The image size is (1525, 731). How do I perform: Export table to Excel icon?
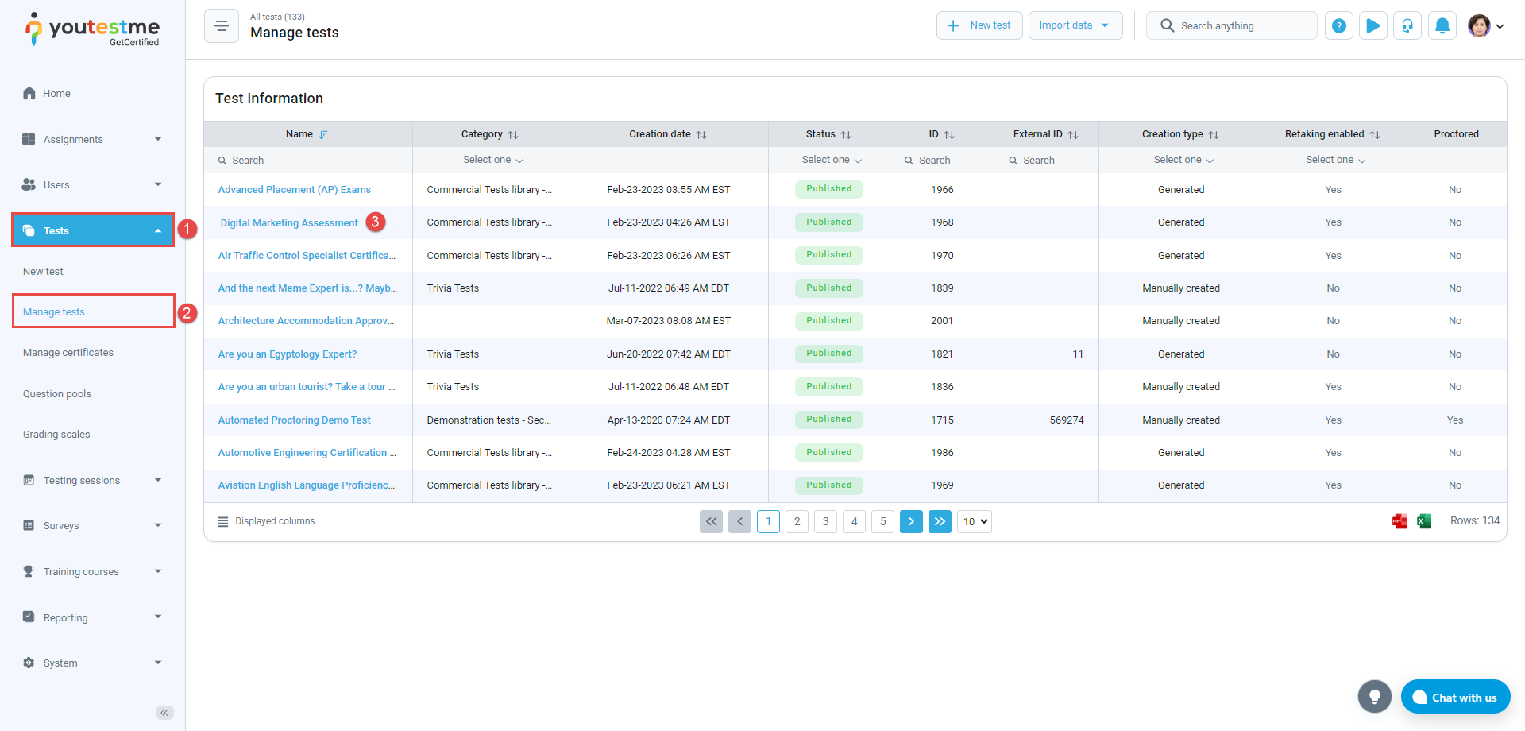(x=1424, y=521)
